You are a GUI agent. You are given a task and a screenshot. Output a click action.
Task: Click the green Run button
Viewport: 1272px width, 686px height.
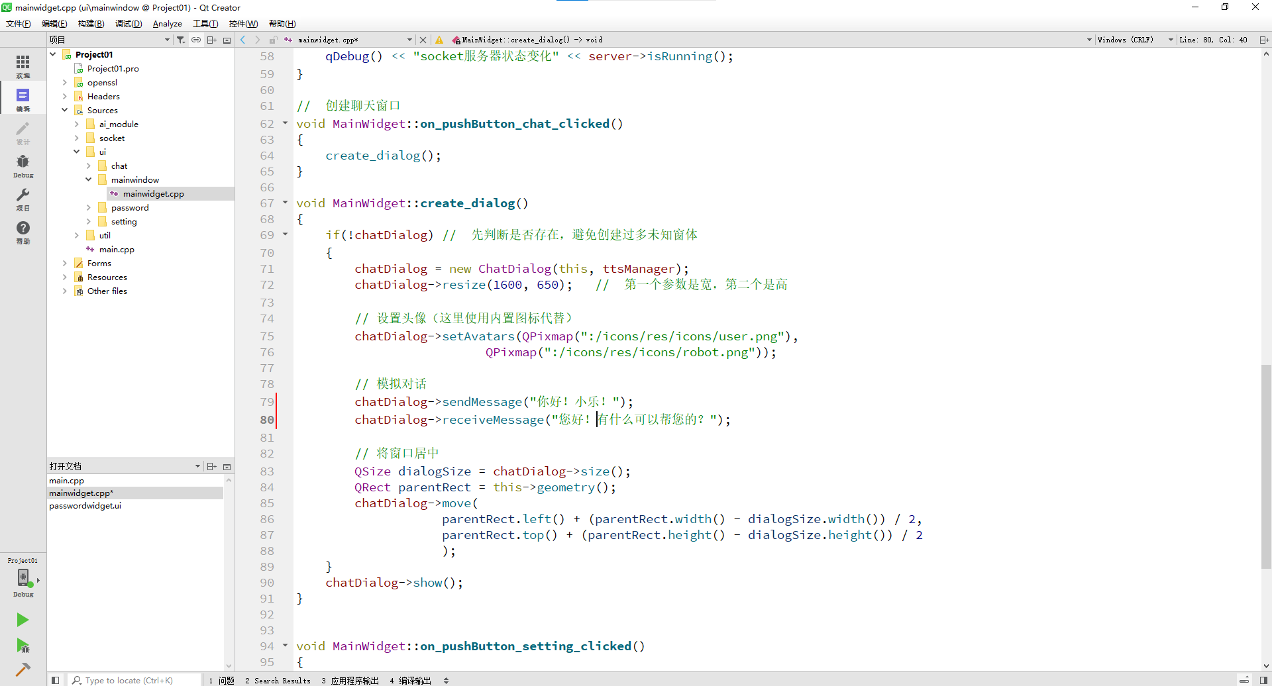(23, 620)
